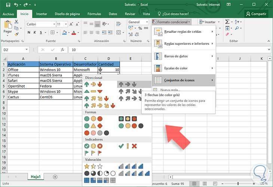Switch to the Fórmulas ribbon tab
The height and width of the screenshot is (187, 273).
(94, 14)
